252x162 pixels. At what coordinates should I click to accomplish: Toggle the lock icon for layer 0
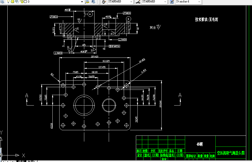[x=21, y=2]
